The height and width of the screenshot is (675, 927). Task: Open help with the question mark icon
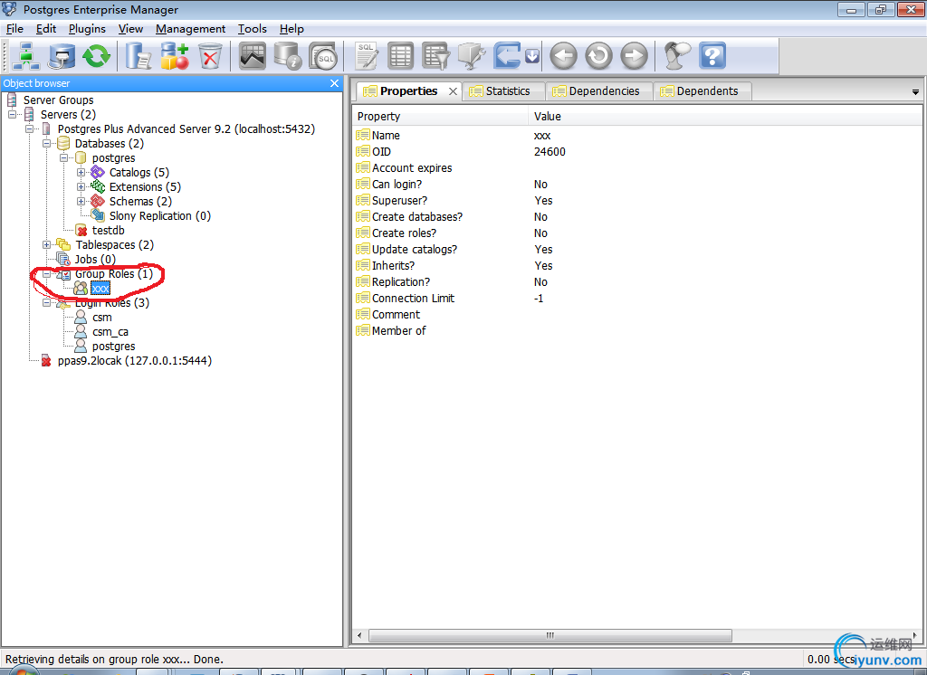pyautogui.click(x=712, y=56)
